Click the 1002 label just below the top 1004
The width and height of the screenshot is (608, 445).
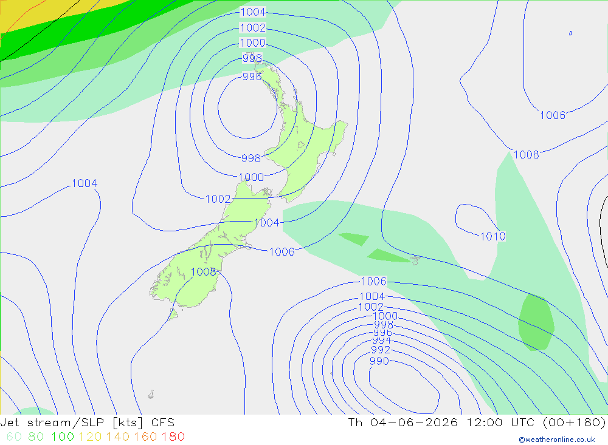[253, 28]
